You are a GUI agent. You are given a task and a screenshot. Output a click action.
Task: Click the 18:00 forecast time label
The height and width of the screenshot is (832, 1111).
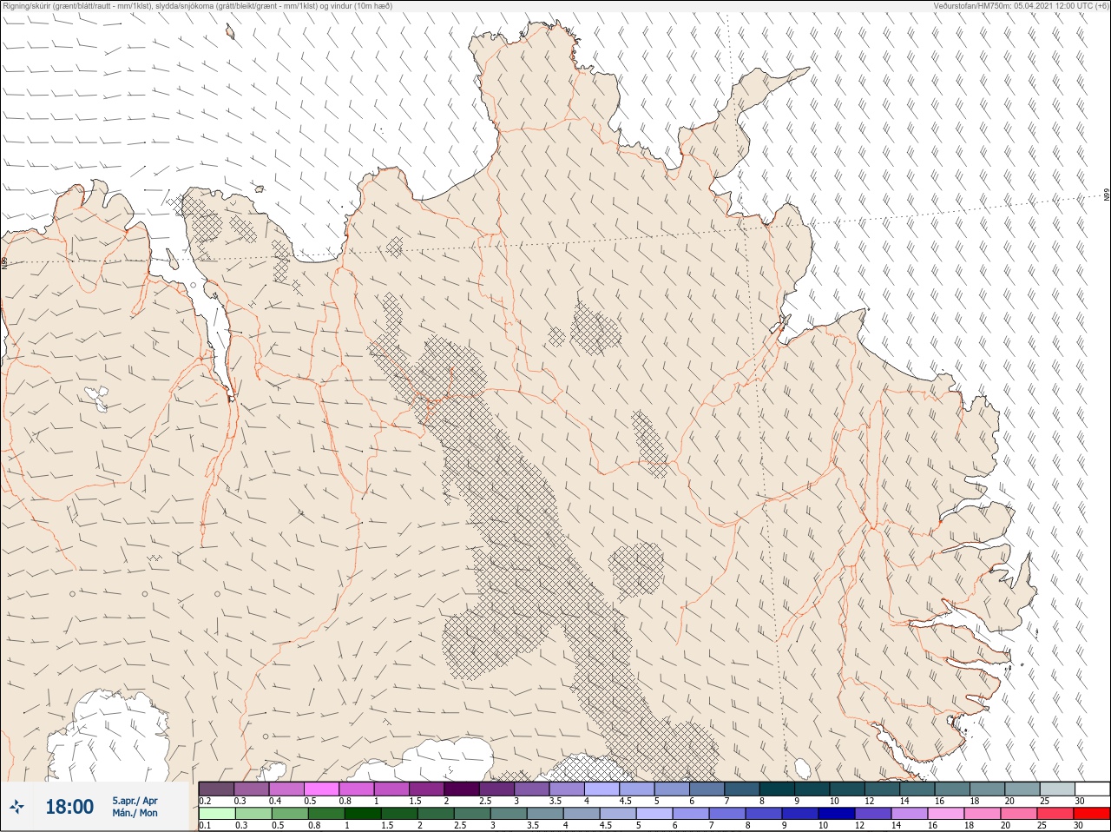(x=69, y=807)
